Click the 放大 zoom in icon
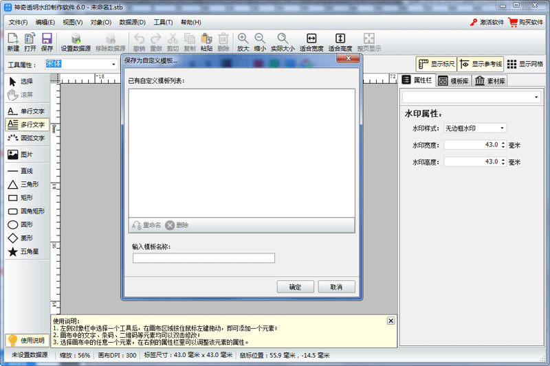Viewport: 550px width, 366px height. 243,42
